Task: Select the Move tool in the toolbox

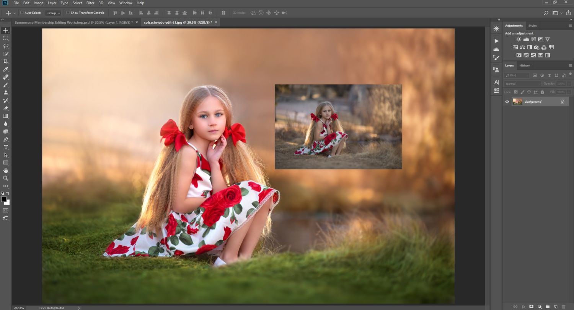Action: tap(6, 30)
